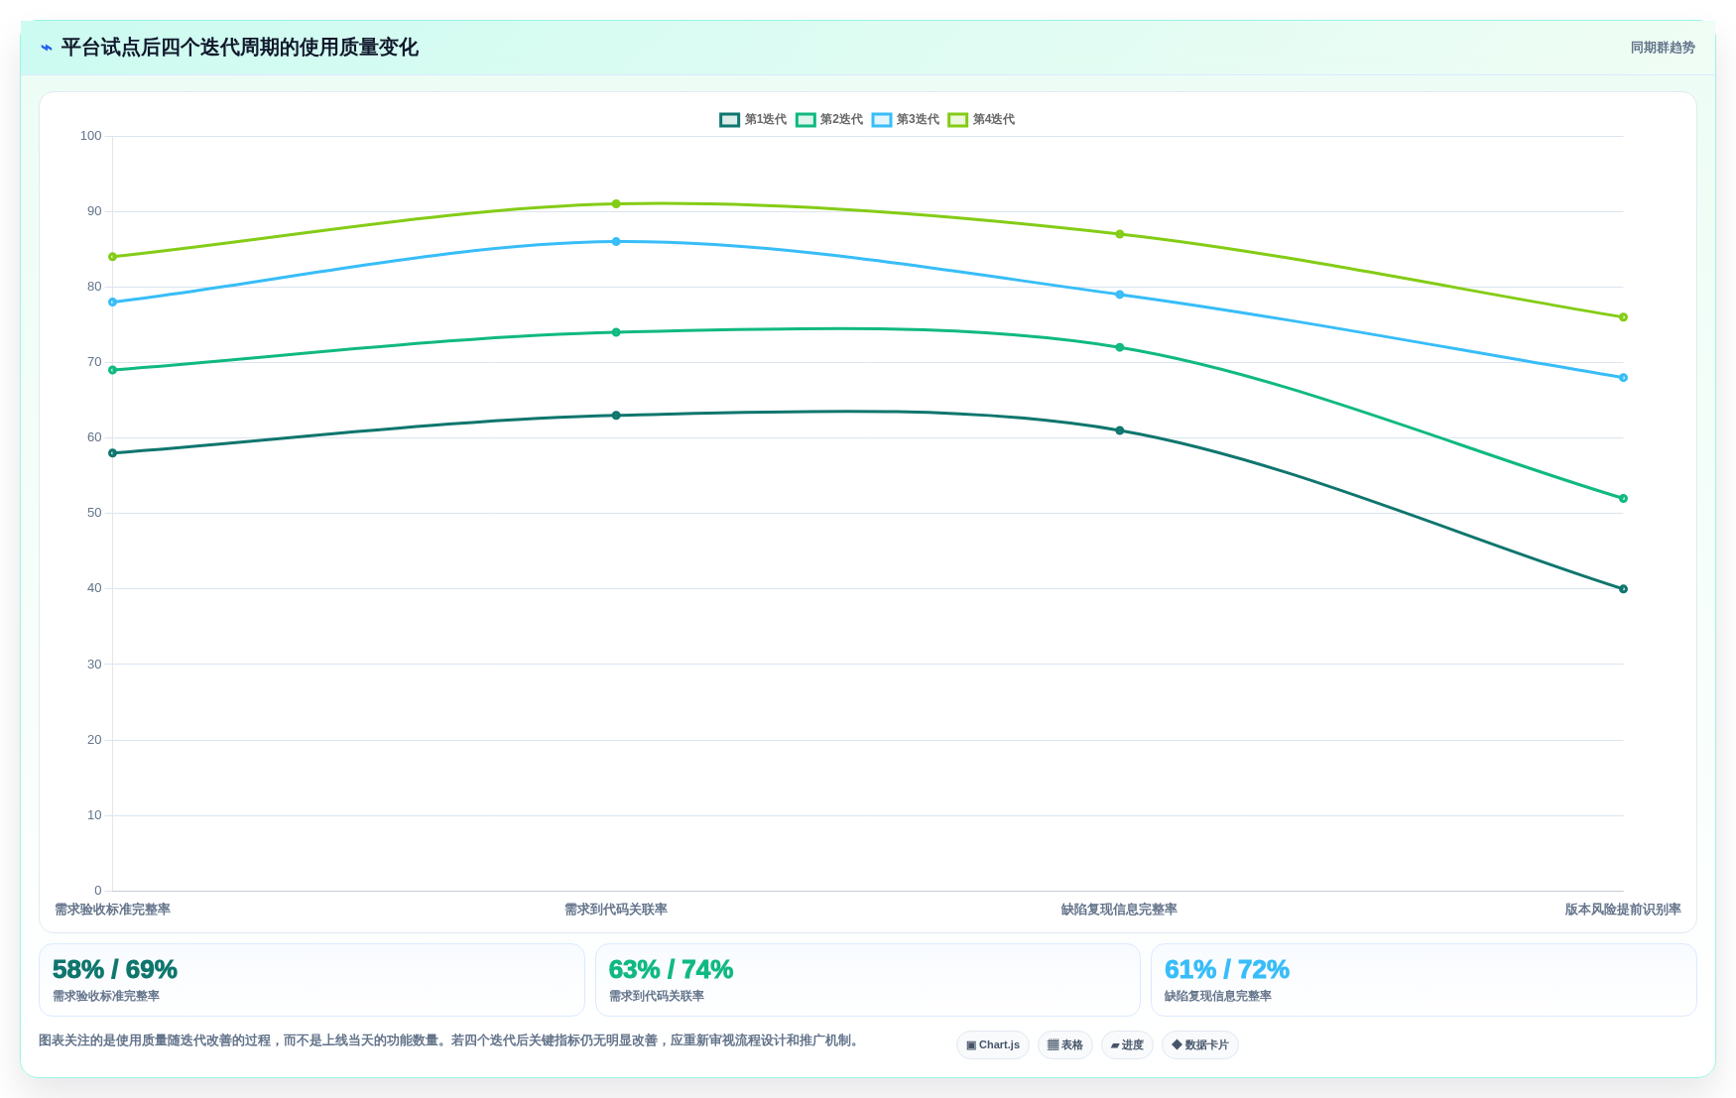This screenshot has width=1736, height=1098.
Task: Click the 第2迭代 point at 需求到代码关联率
Action: [x=616, y=332]
